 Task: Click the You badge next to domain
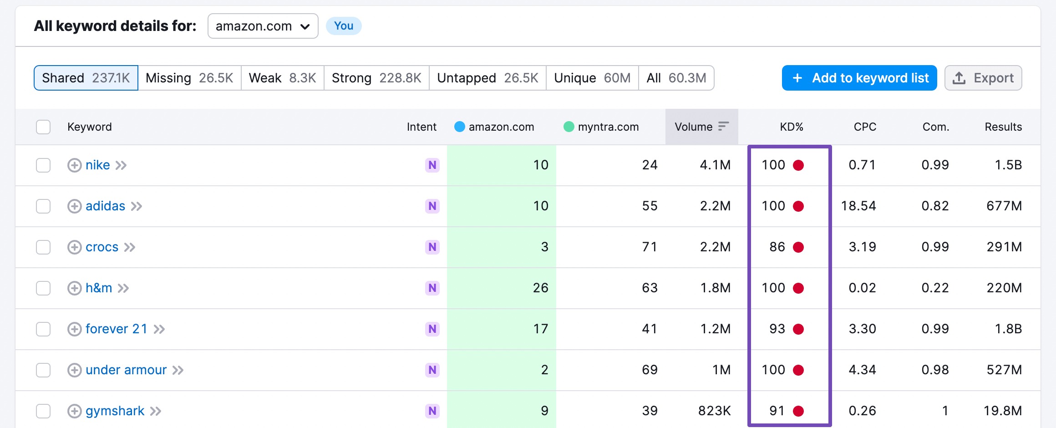click(x=344, y=26)
